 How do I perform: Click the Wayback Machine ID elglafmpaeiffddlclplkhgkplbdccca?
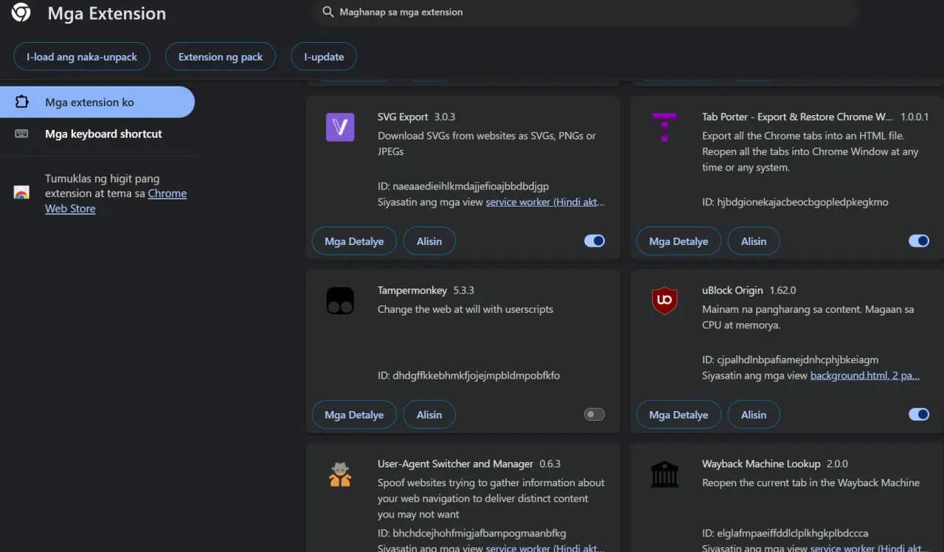[785, 533]
